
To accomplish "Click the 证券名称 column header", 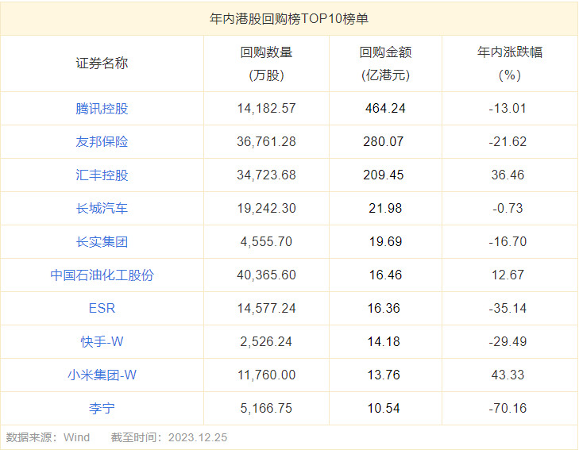I will (x=102, y=63).
